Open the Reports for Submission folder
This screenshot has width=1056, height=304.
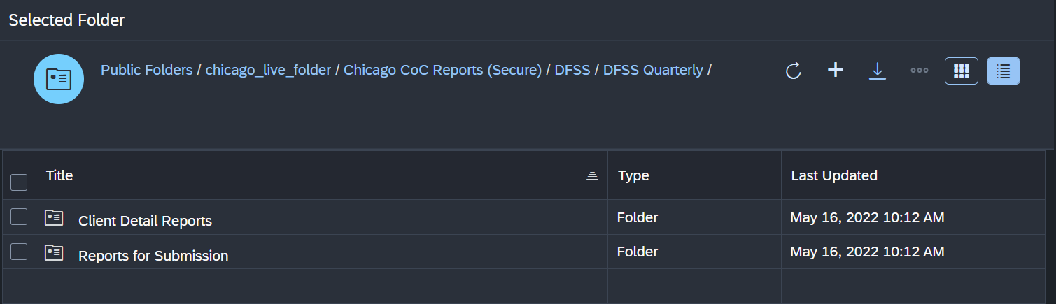(x=153, y=256)
